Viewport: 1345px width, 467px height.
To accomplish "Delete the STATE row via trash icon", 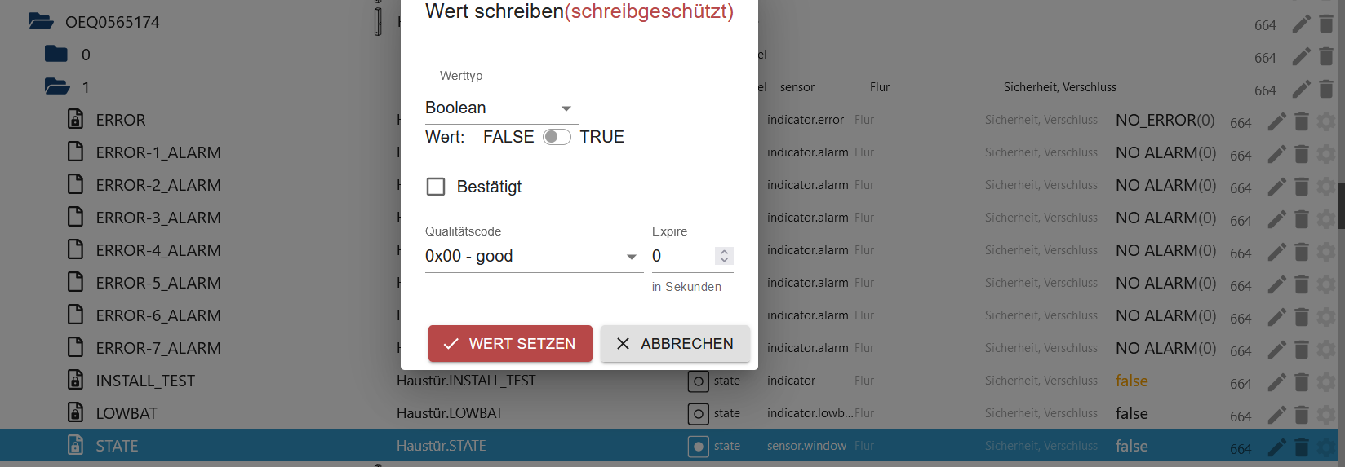I will point(1302,447).
